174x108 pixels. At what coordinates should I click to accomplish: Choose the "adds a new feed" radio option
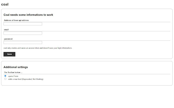5,79
